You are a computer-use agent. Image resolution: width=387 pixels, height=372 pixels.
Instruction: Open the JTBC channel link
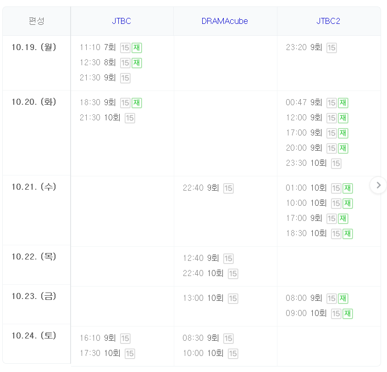(x=122, y=21)
